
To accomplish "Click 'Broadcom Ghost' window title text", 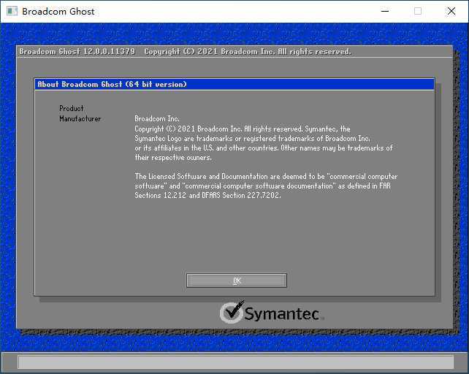I will [58, 12].
